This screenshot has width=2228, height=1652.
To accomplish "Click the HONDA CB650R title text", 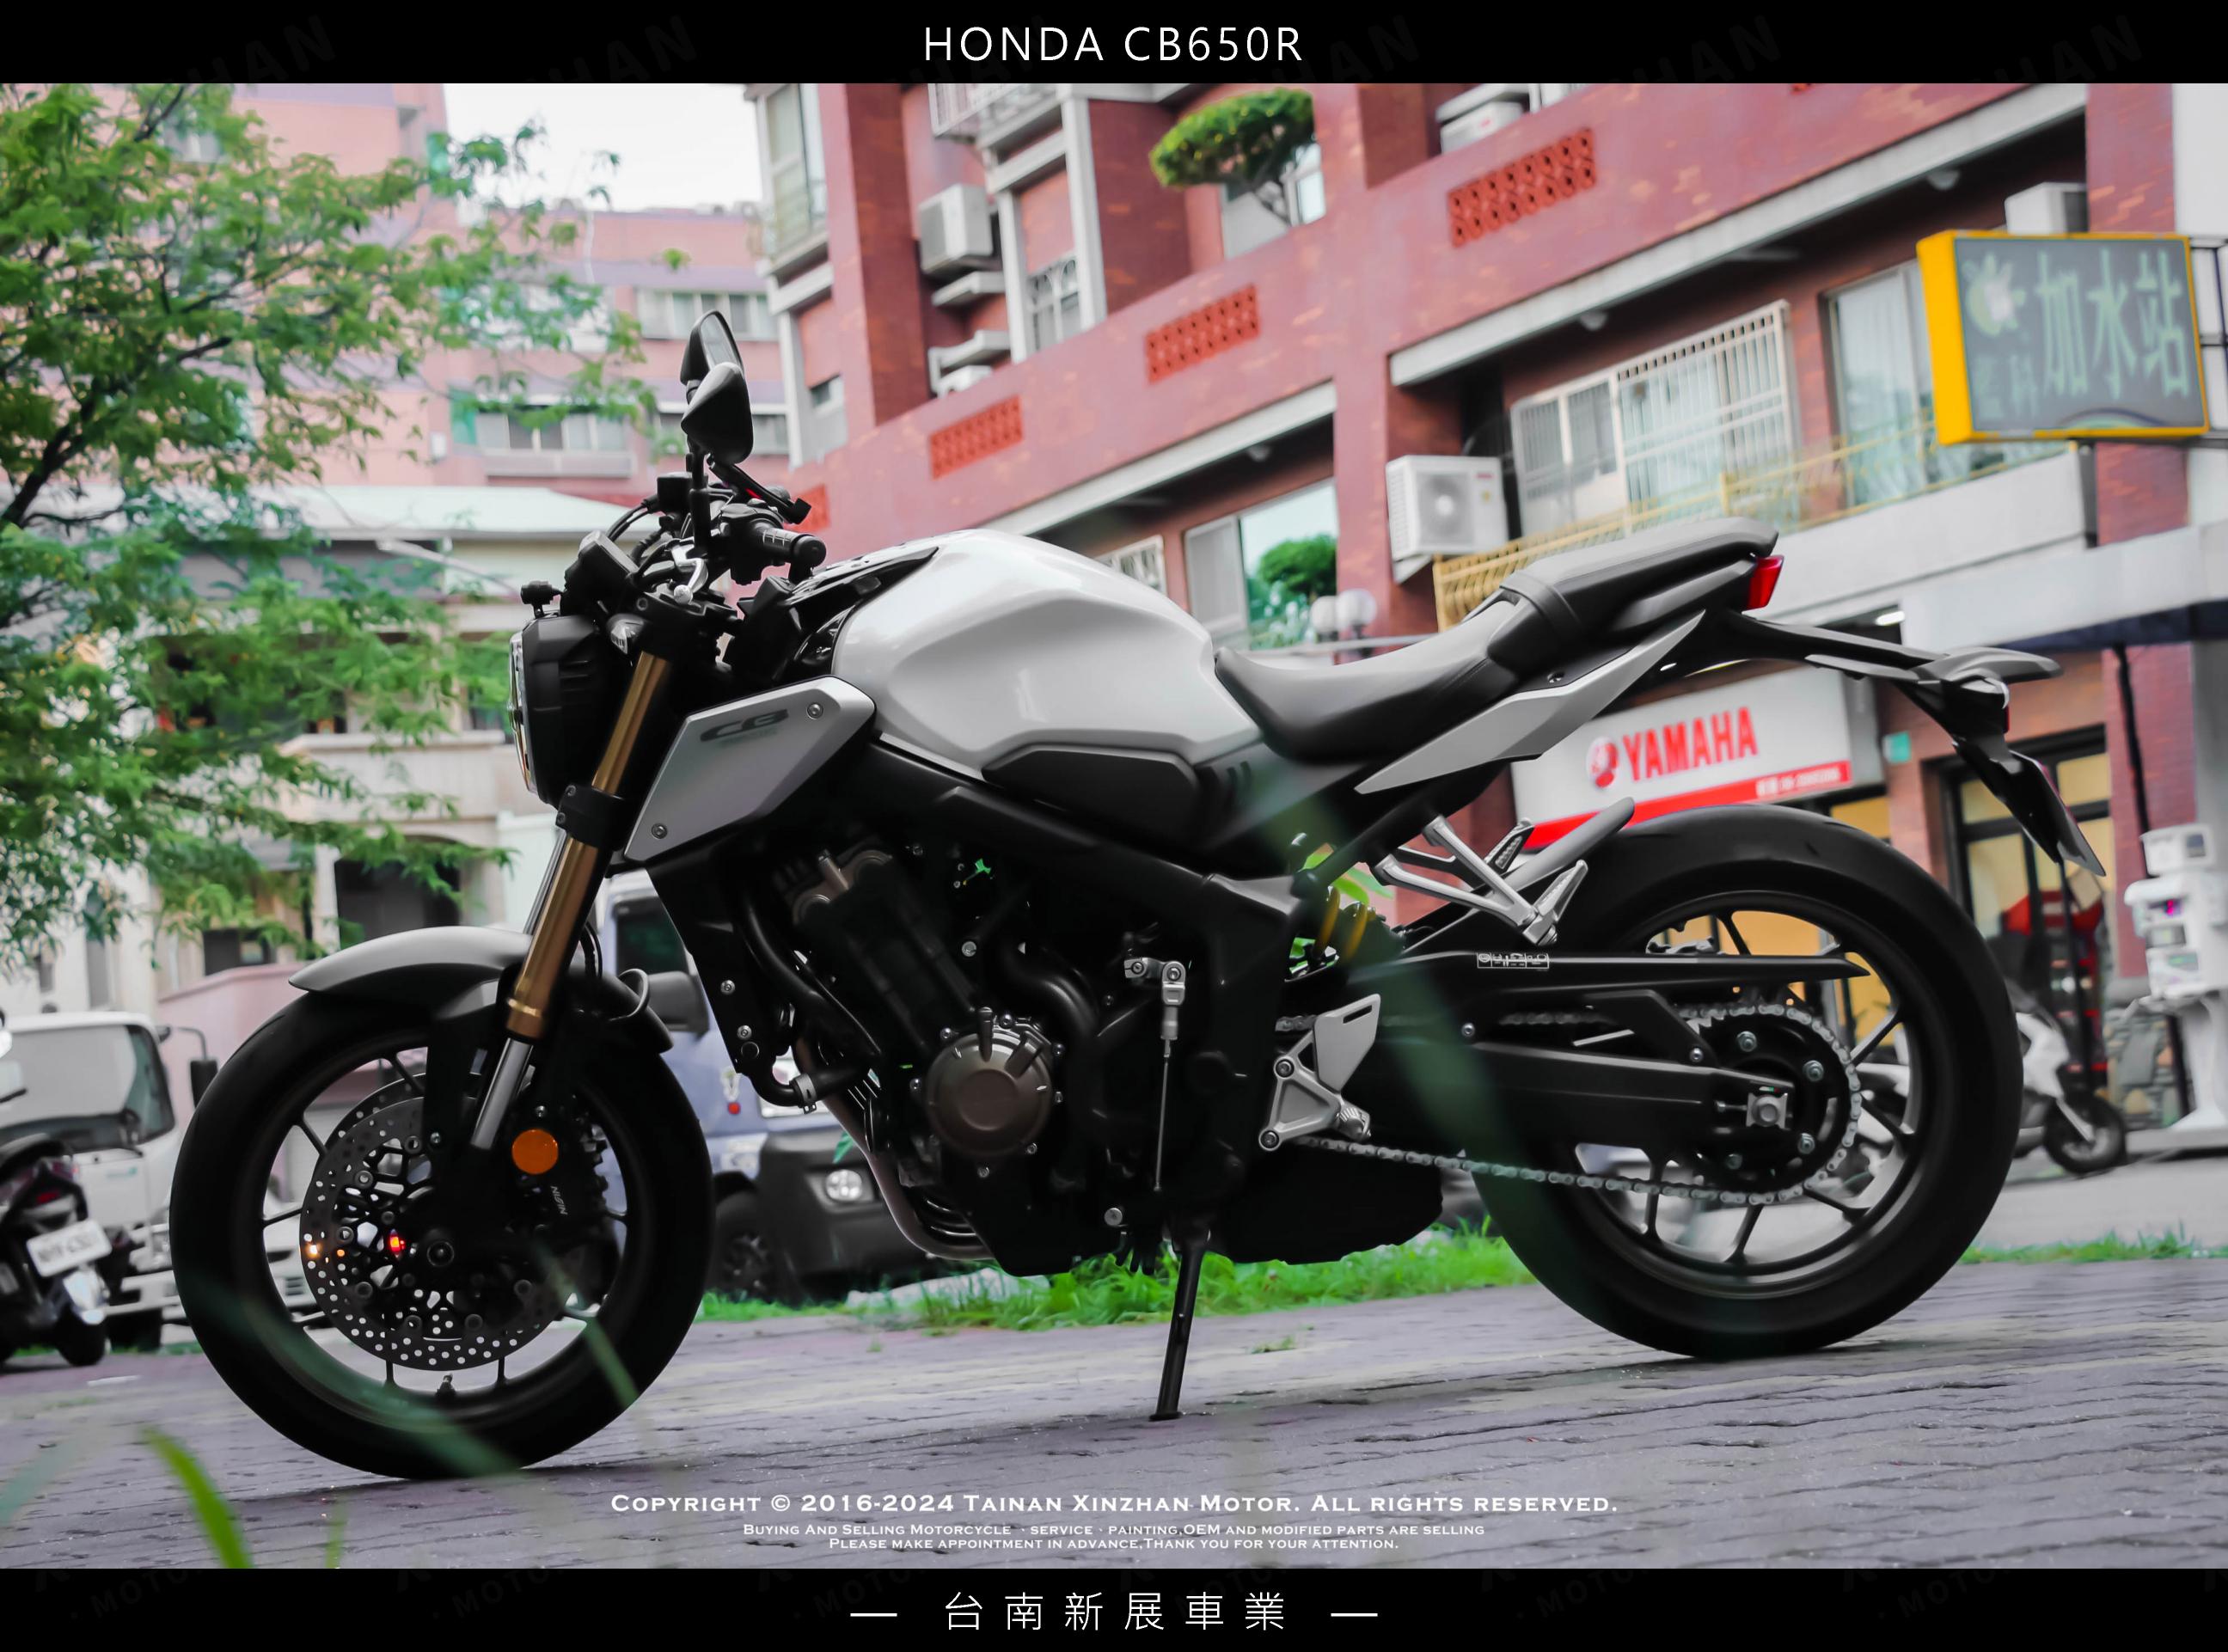I will (1113, 44).
